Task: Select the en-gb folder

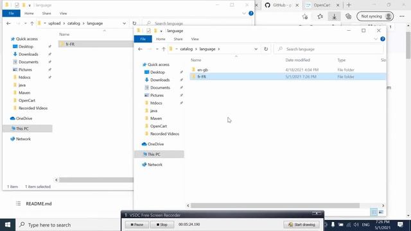Action: [x=202, y=70]
